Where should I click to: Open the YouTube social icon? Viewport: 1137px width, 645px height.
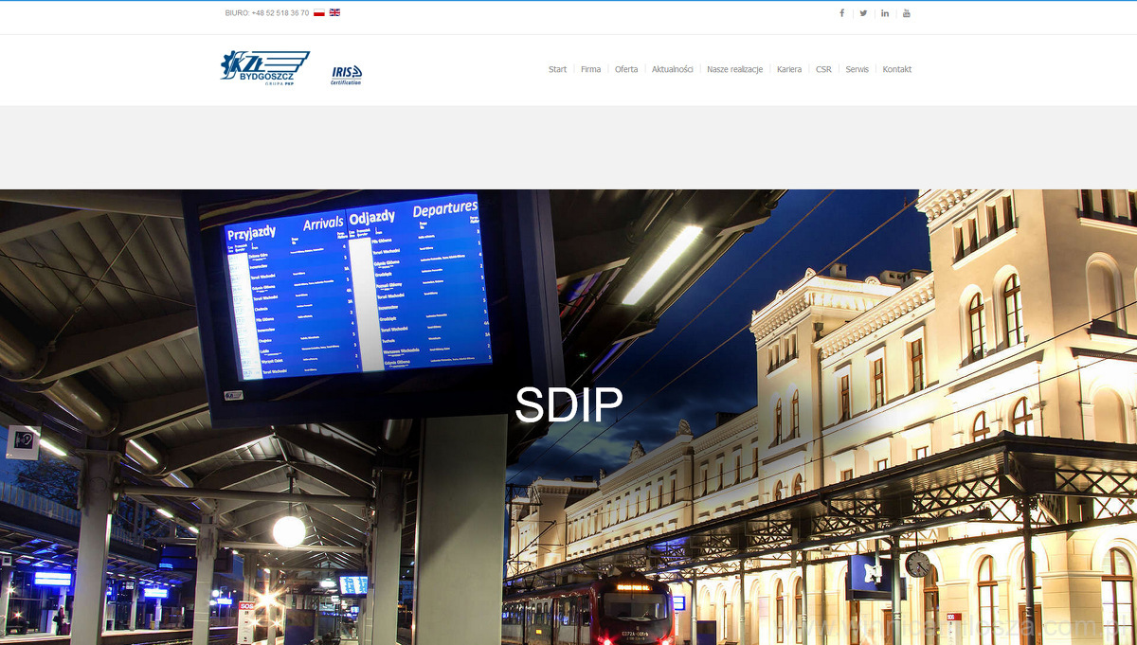[x=906, y=13]
